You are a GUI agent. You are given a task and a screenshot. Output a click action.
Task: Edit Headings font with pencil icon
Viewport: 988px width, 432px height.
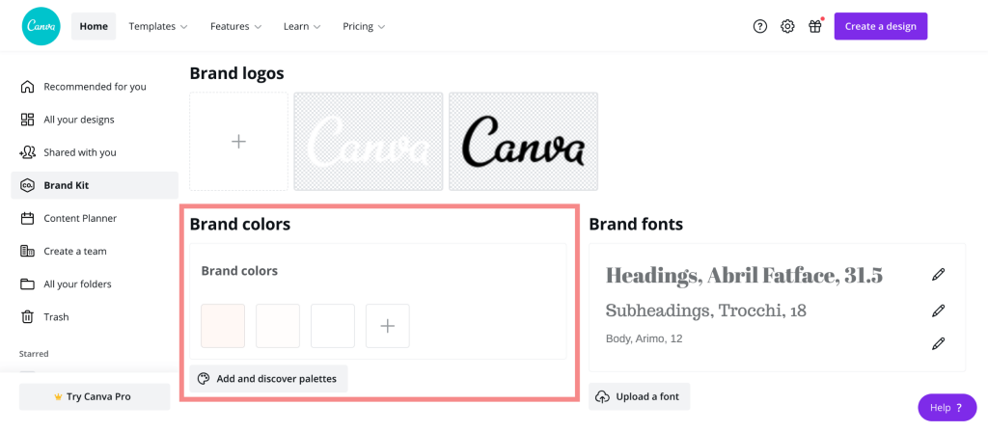point(938,275)
